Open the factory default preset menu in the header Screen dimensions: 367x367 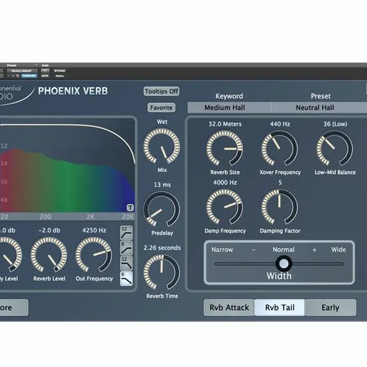click(22, 71)
